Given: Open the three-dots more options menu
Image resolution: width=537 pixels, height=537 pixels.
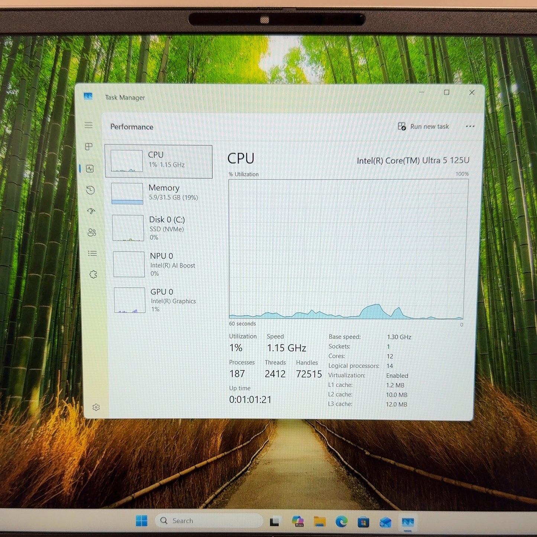Looking at the screenshot, I should click(x=470, y=126).
